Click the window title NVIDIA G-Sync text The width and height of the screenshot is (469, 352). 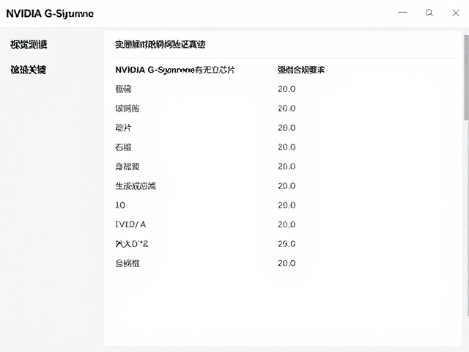point(50,14)
